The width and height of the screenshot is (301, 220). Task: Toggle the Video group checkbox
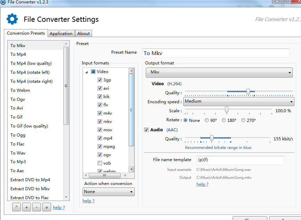point(93,71)
